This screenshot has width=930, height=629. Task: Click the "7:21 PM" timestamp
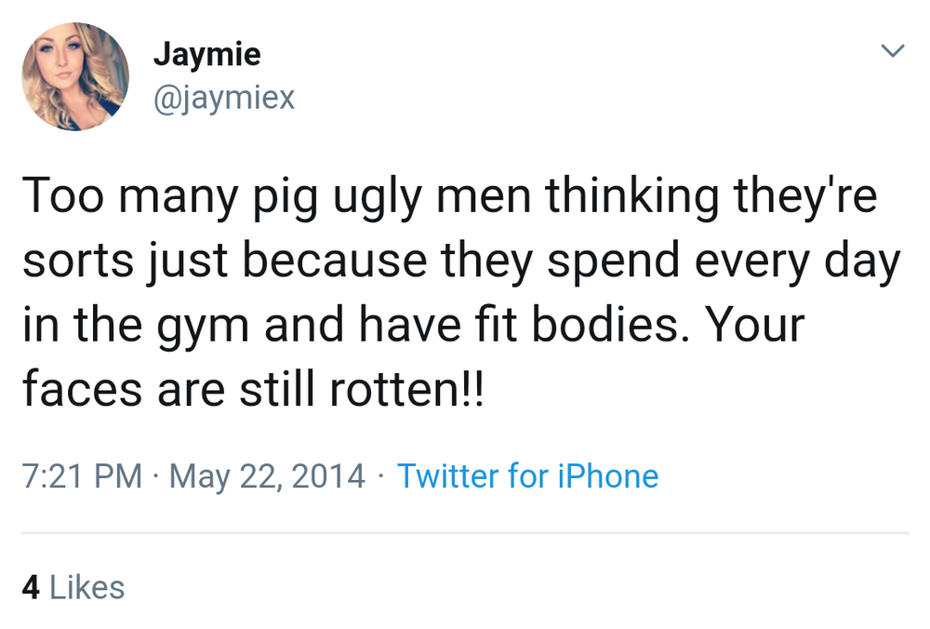82,476
